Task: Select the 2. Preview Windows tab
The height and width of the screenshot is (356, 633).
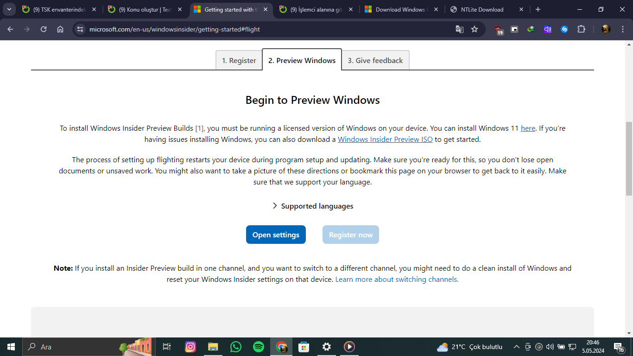Action: [302, 60]
